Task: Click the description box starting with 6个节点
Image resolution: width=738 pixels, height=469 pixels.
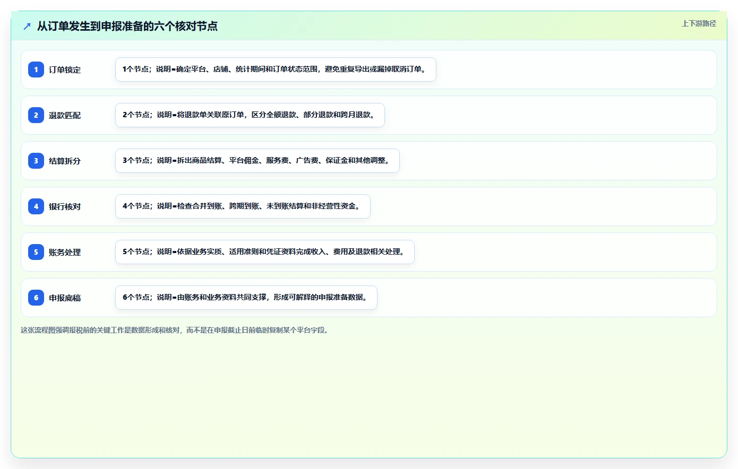Action: (246, 298)
